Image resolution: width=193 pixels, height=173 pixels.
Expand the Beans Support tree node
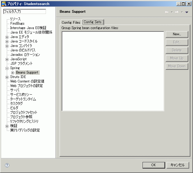point(12,73)
